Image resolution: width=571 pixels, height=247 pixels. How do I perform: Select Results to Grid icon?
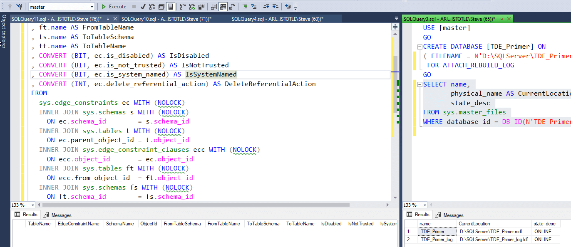pyautogui.click(x=223, y=7)
